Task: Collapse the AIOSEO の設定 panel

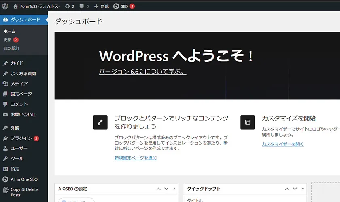Action: [174, 189]
